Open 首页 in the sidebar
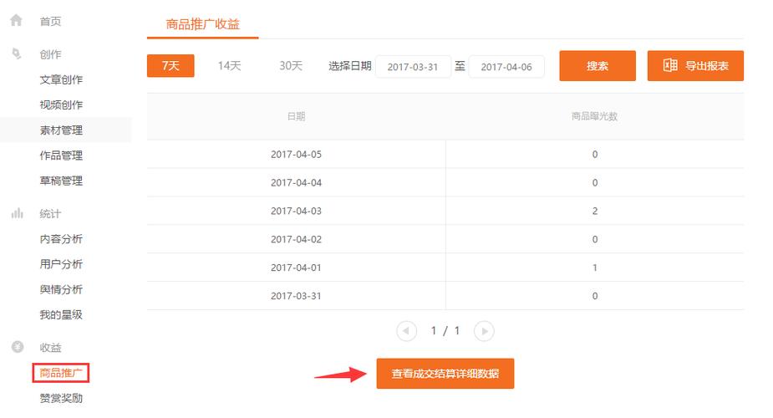The width and height of the screenshot is (773, 418). pyautogui.click(x=50, y=21)
